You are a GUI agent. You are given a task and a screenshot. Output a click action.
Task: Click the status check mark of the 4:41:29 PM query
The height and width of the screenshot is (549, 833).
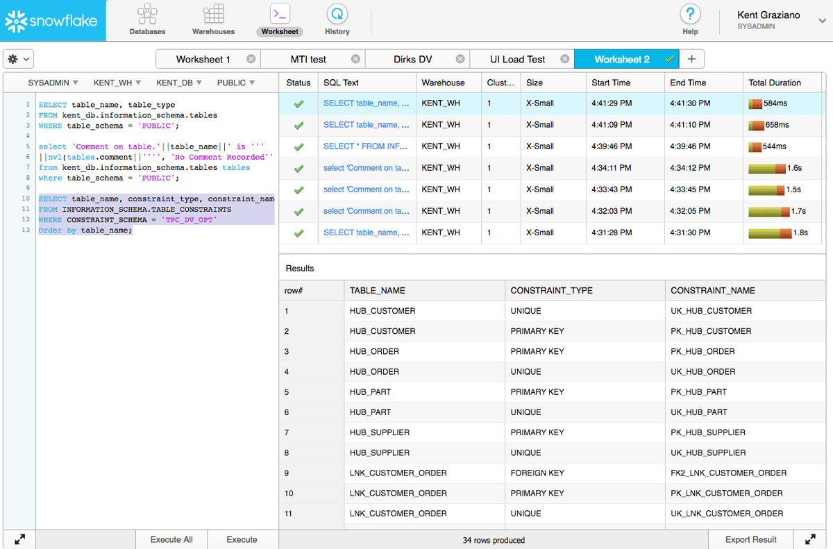pyautogui.click(x=298, y=103)
